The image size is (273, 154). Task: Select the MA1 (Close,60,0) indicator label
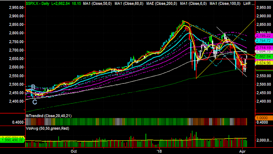tap(129, 3)
